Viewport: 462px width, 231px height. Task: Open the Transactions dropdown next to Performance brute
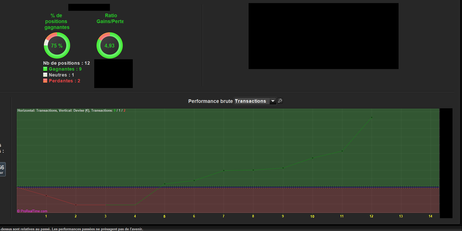pos(255,101)
